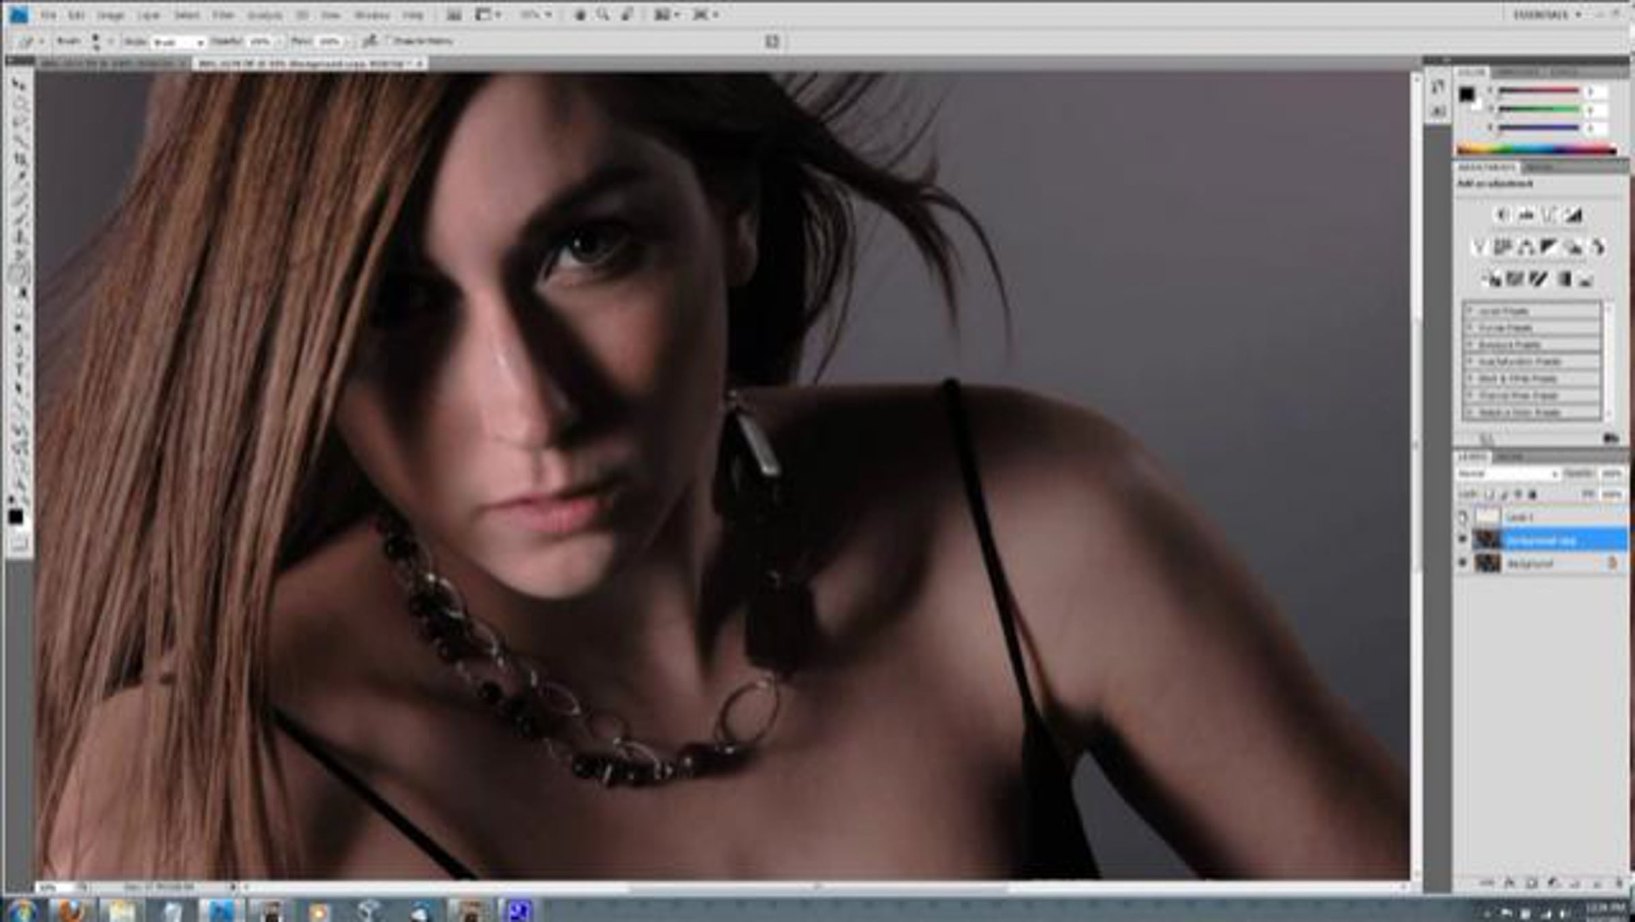Viewport: 1635px width, 922px height.
Task: Enable the airbrush icon in options bar
Action: coord(370,42)
